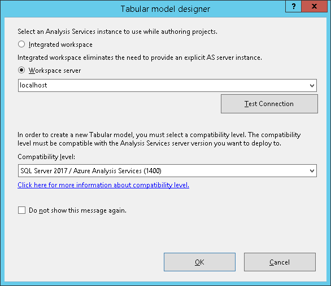Expand the workspace server dropdown arrow
The height and width of the screenshot is (286, 331).
312,86
